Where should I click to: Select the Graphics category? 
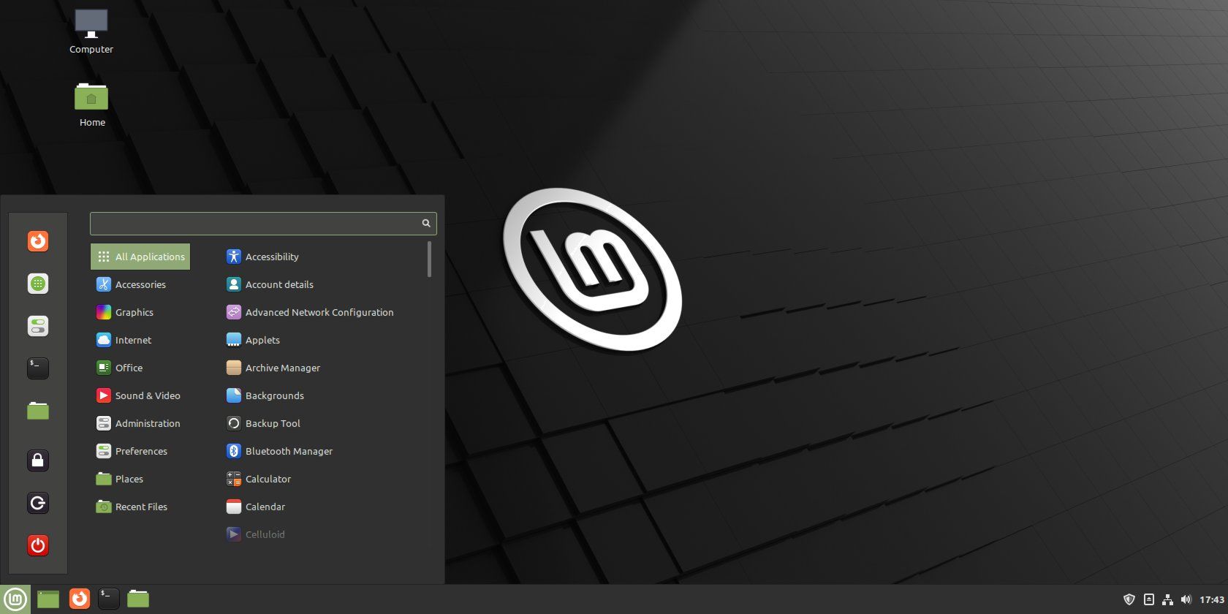coord(140,312)
